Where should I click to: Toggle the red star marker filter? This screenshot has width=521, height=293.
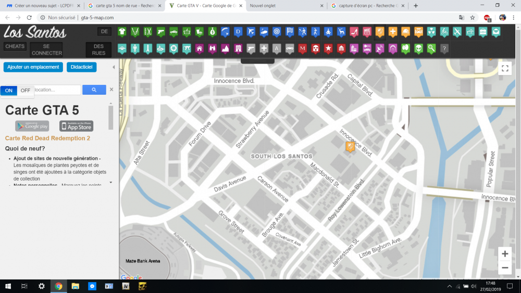[x=328, y=49]
